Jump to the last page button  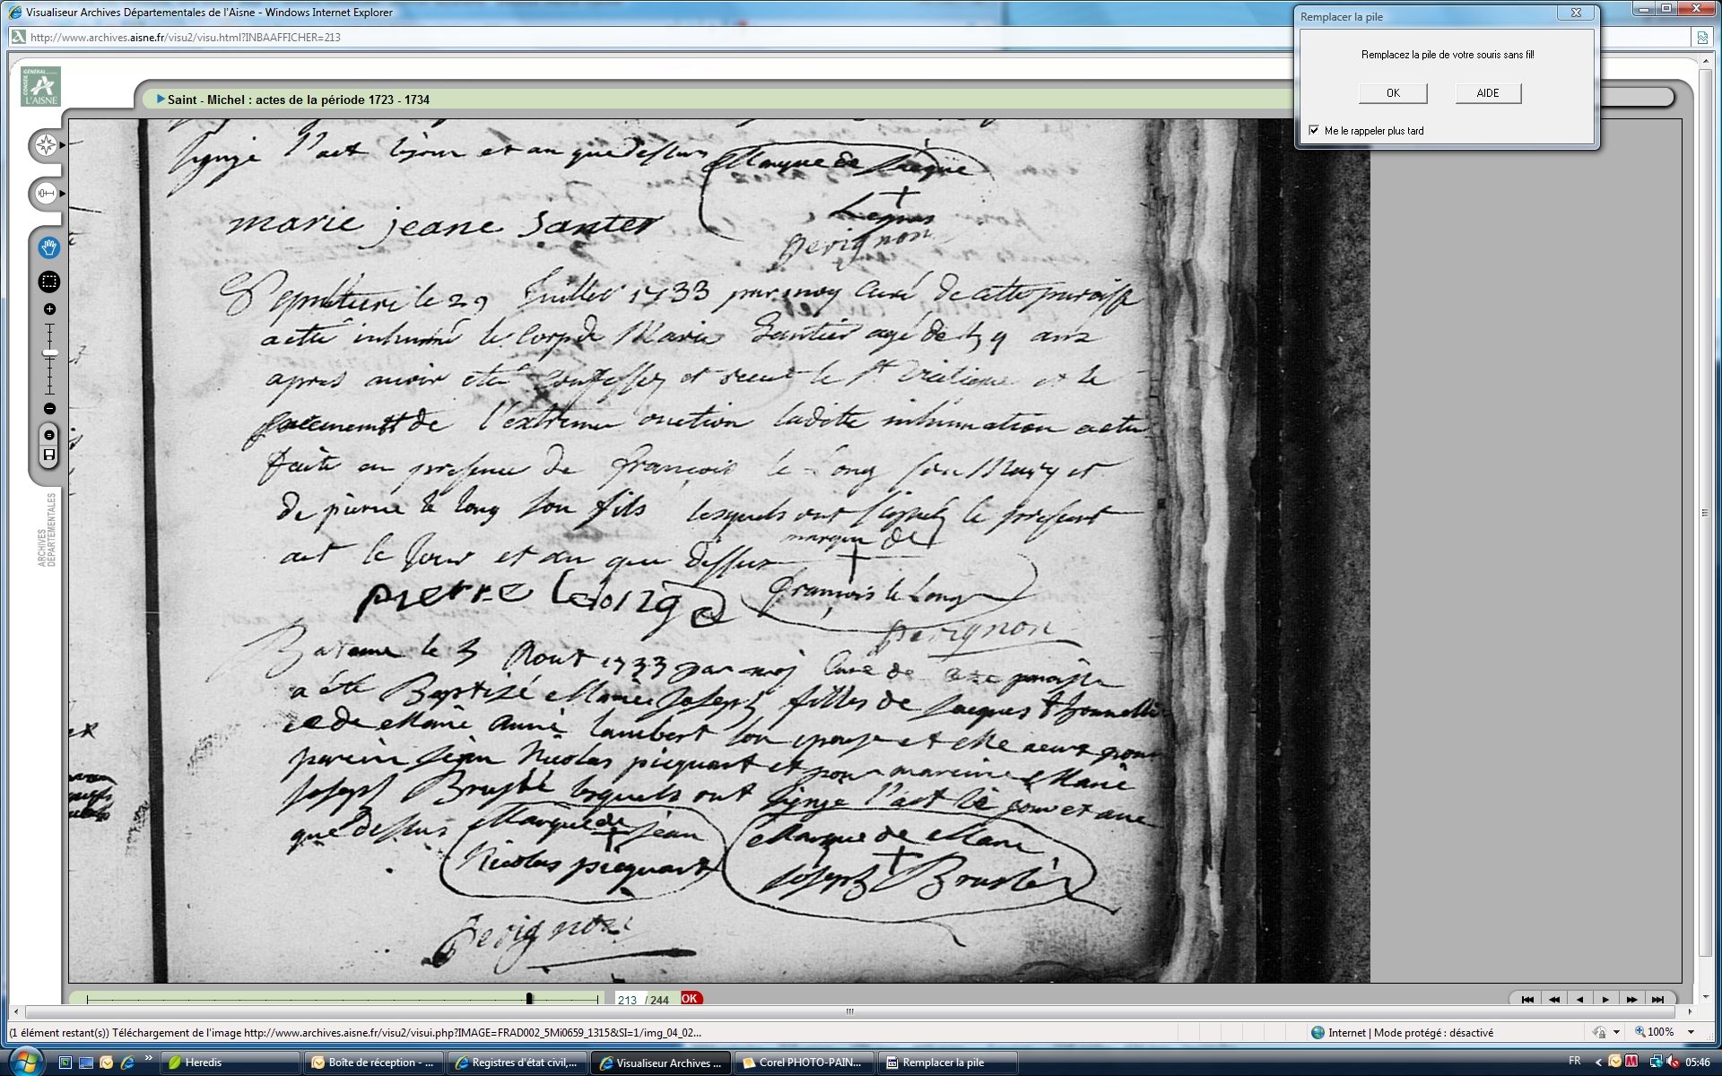click(1657, 999)
